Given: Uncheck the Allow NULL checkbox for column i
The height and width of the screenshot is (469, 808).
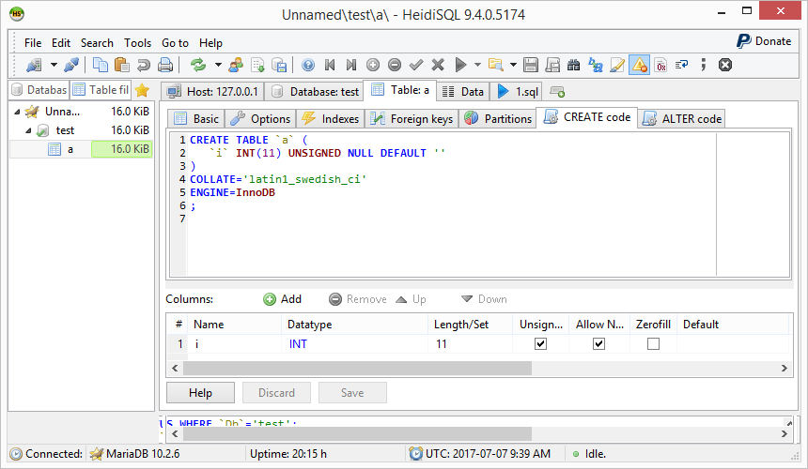Looking at the screenshot, I should [x=598, y=344].
